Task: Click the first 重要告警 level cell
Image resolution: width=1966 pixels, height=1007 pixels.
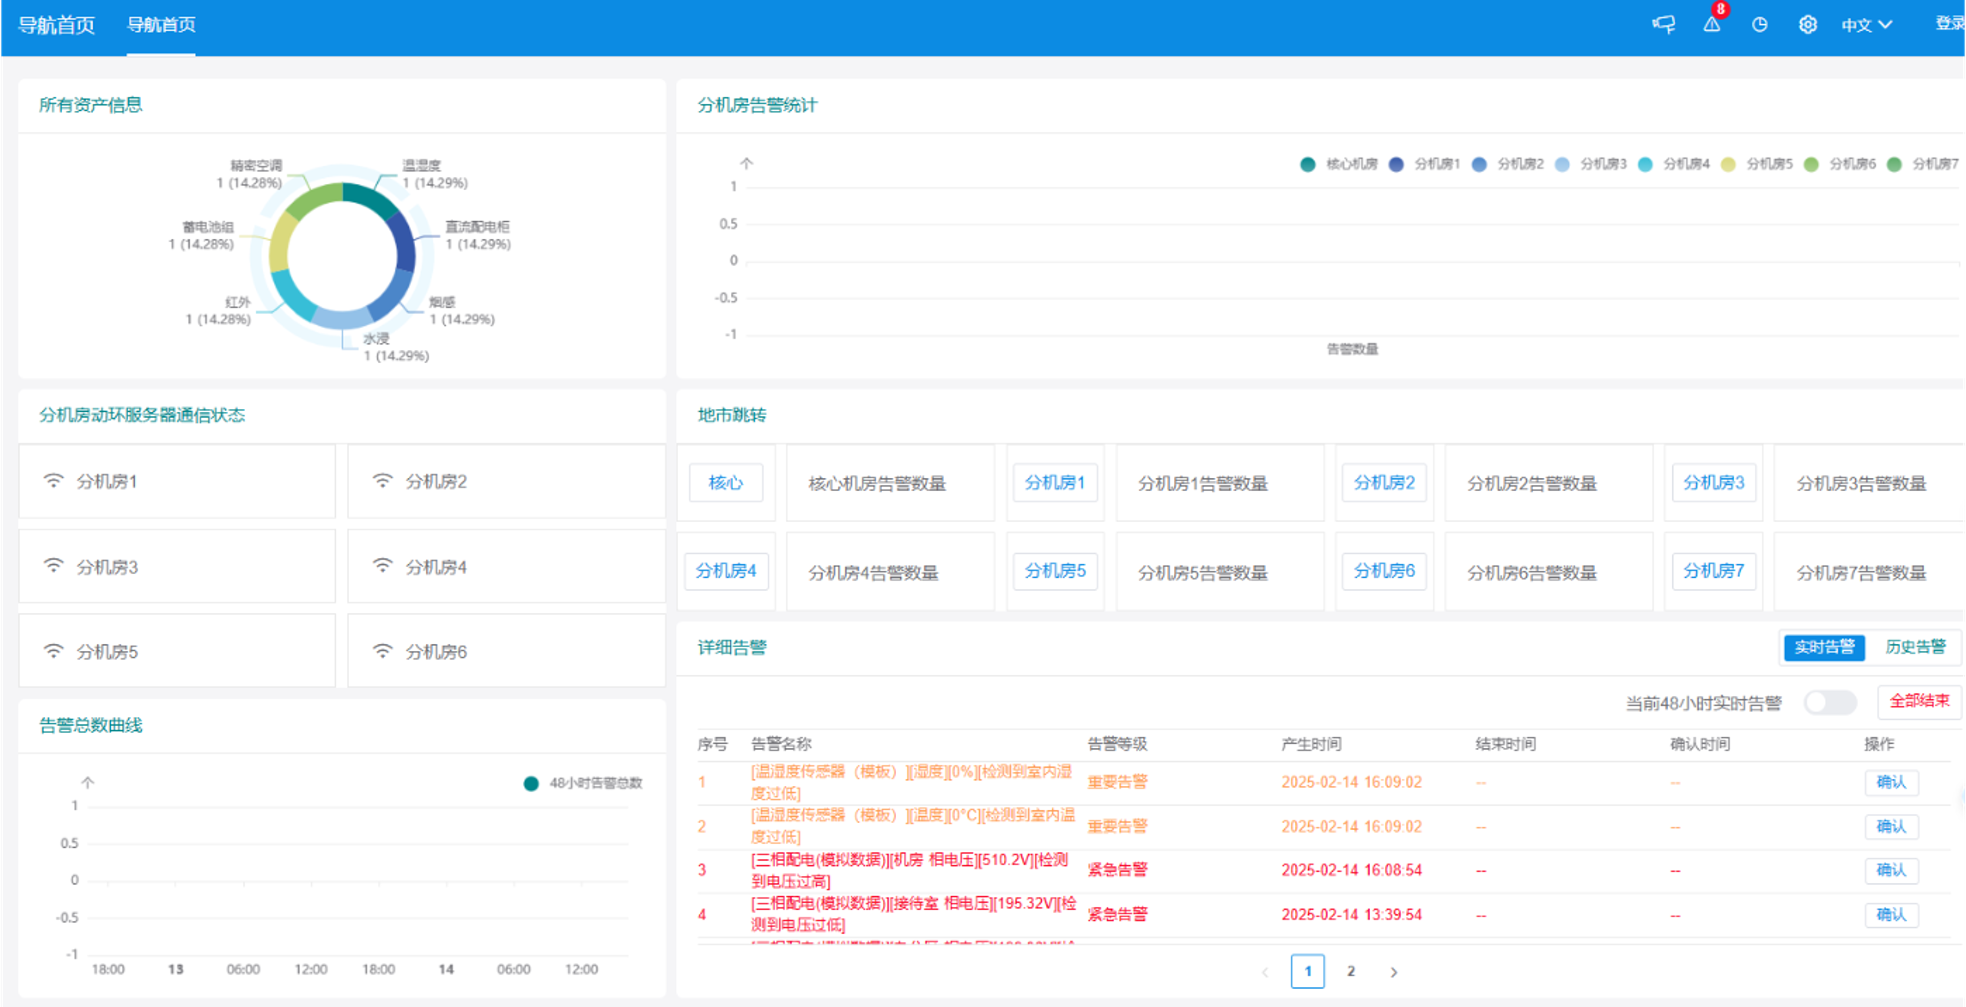Action: coord(1118,782)
